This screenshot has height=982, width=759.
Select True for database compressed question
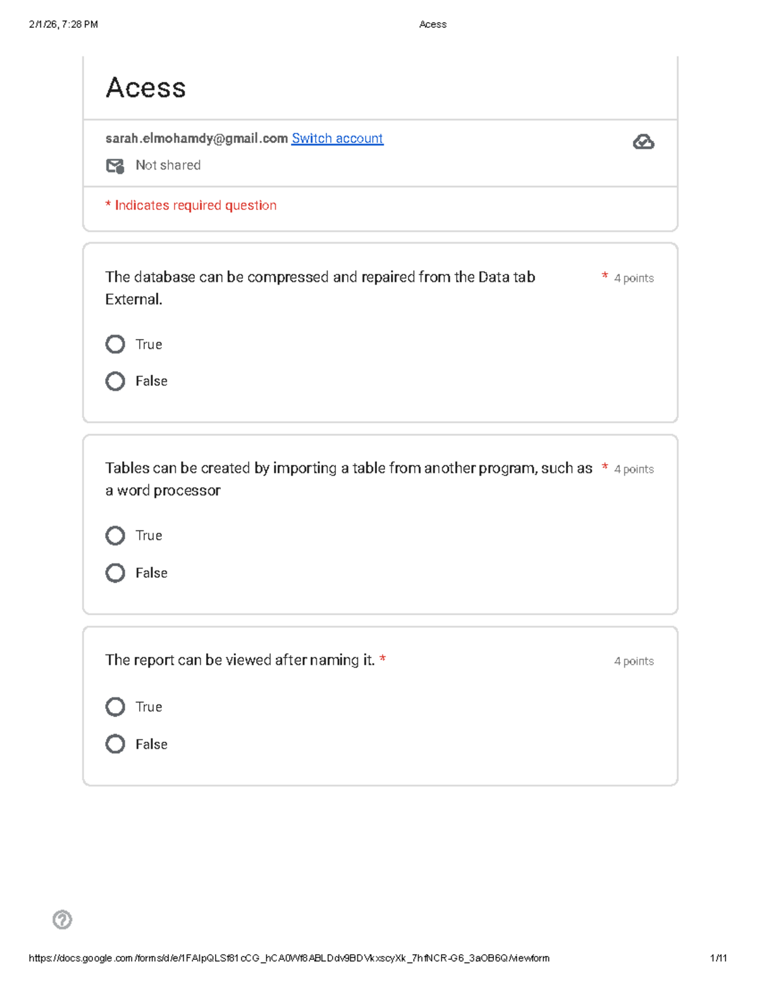115,344
